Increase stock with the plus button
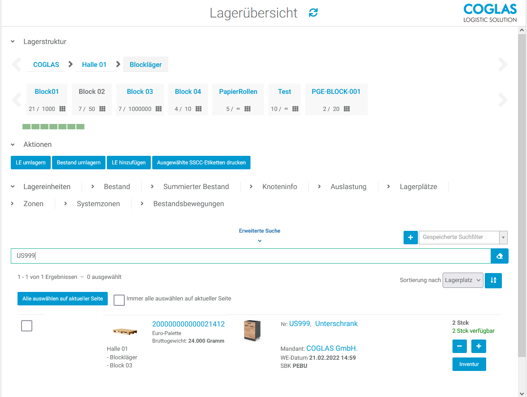This screenshot has height=397, width=527. [x=479, y=346]
